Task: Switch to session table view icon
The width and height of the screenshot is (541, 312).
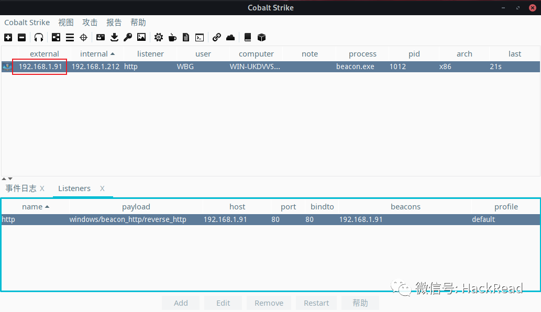Action: (x=70, y=37)
